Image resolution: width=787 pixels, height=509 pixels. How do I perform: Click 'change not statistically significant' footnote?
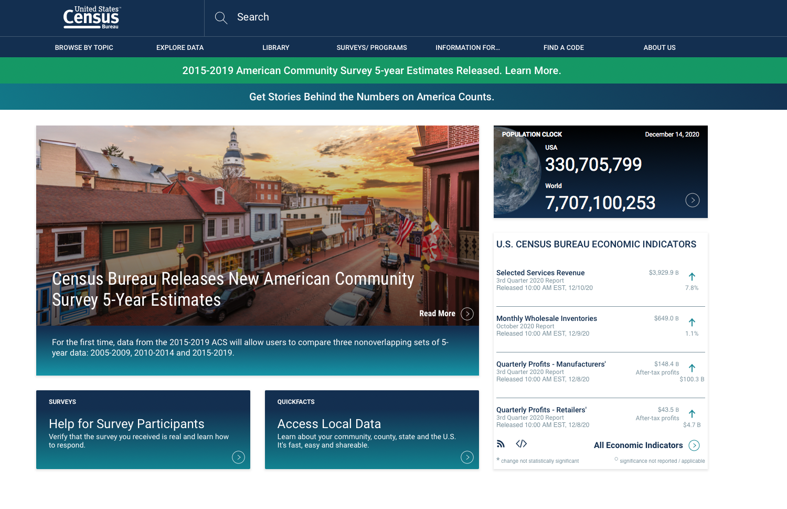coord(540,461)
